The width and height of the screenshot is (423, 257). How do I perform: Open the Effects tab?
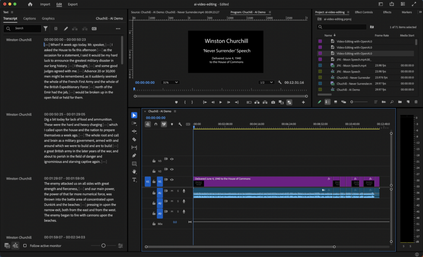coord(387,12)
